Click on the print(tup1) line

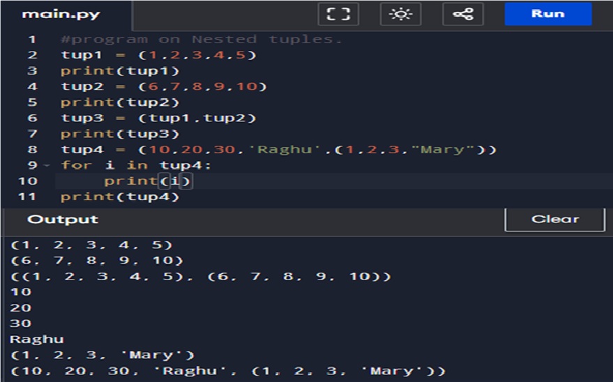(120, 71)
